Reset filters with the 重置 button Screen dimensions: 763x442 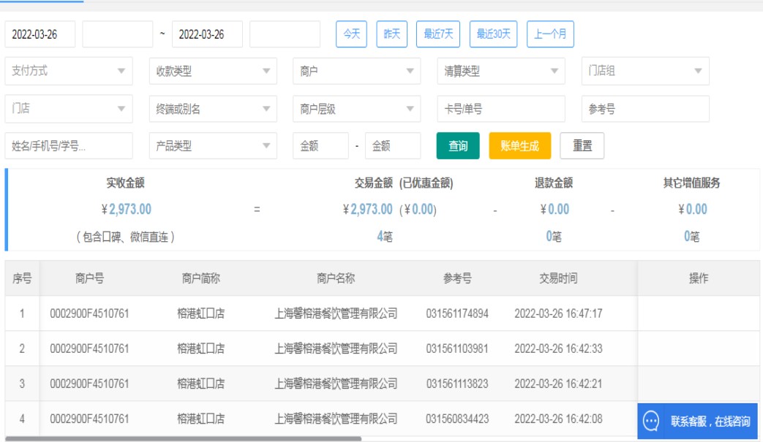pos(582,146)
